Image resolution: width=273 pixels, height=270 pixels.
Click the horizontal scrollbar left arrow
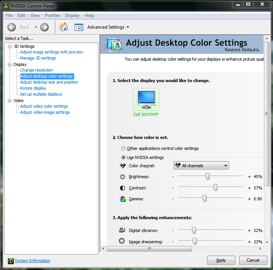103,249
